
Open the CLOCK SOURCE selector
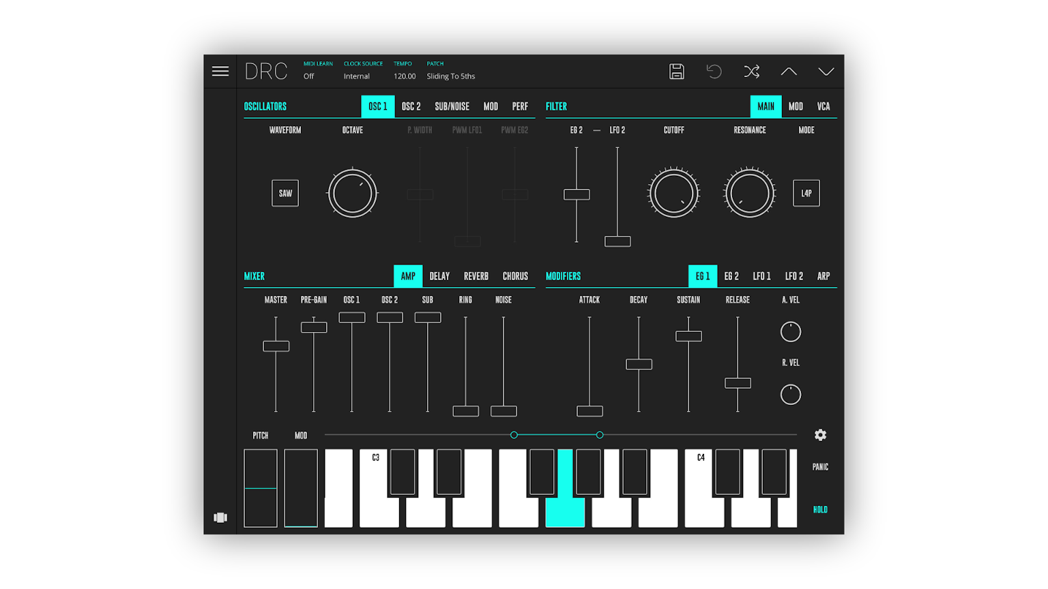358,76
